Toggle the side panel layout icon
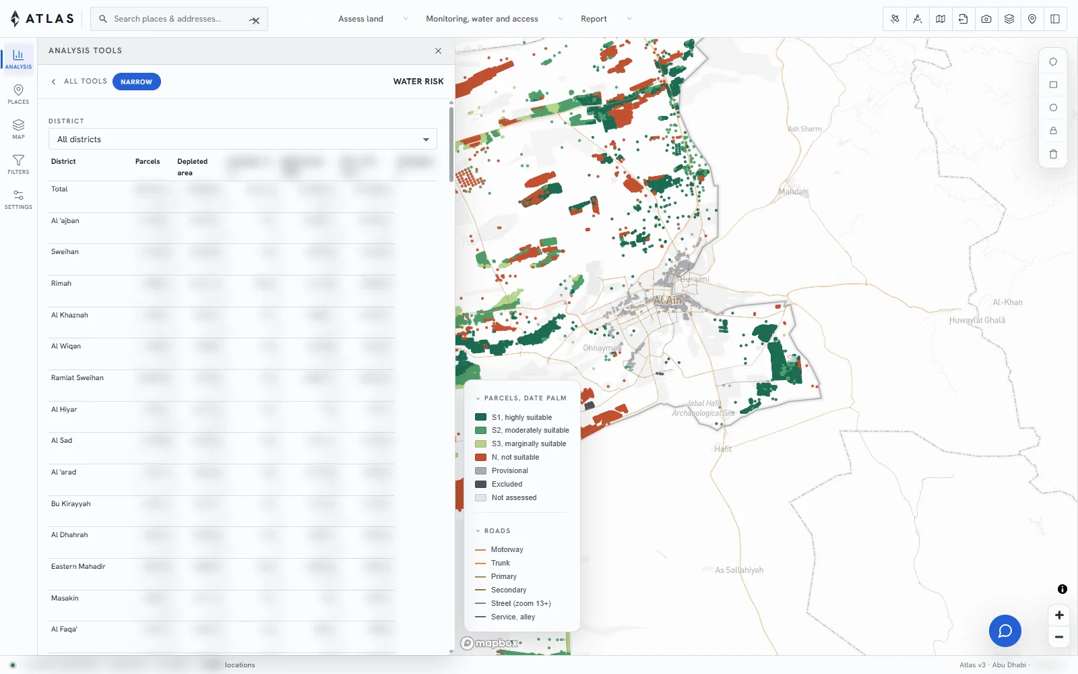1078x674 pixels. pos(1055,19)
